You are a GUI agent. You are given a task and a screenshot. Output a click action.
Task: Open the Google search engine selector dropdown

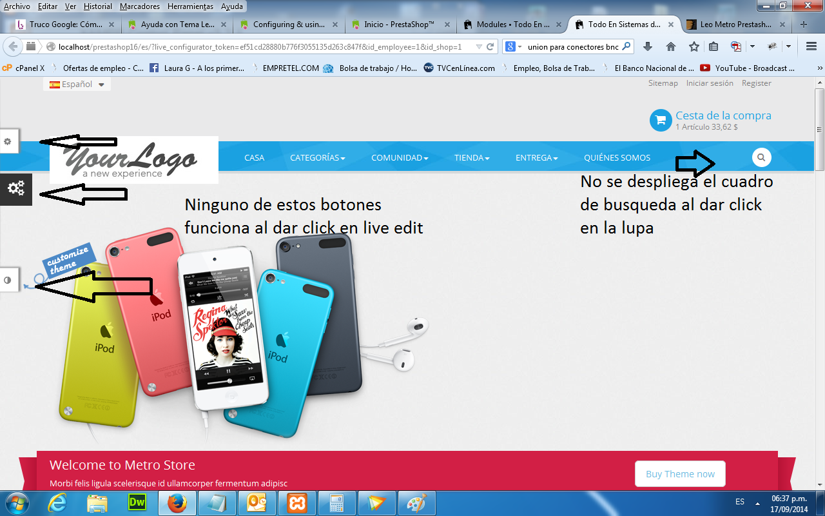tap(514, 46)
